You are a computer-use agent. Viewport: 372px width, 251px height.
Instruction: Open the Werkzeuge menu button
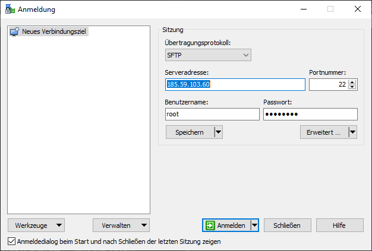[x=36, y=225]
